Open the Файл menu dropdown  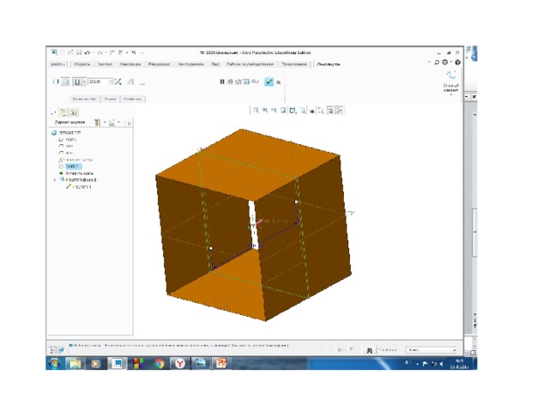(x=58, y=64)
